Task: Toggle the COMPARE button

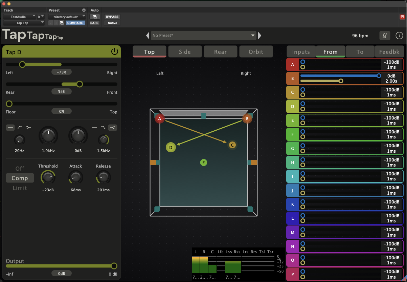Action: click(75, 23)
